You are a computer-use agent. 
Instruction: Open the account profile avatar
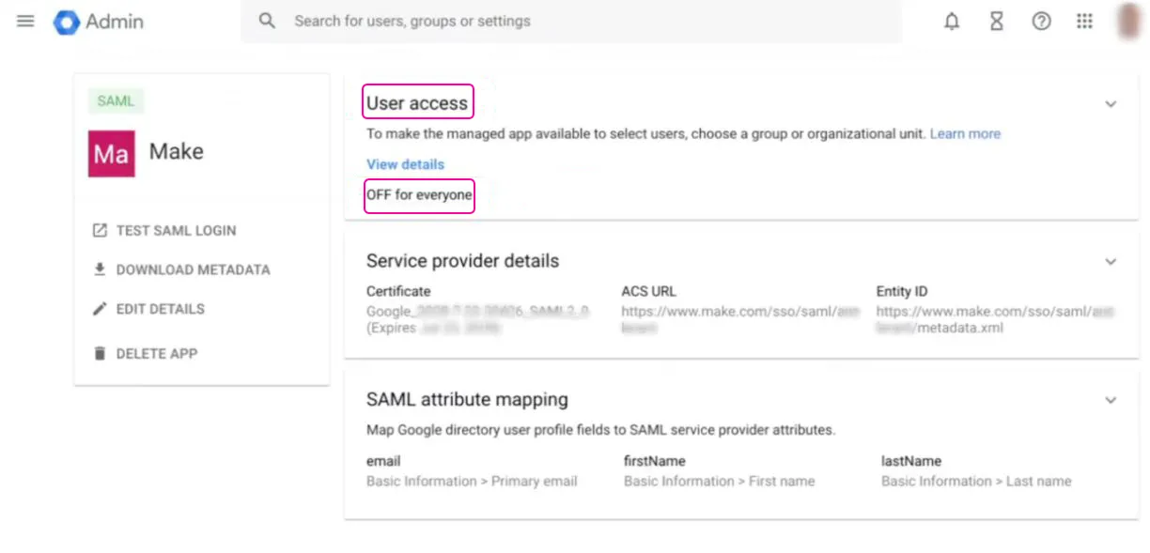pos(1129,21)
